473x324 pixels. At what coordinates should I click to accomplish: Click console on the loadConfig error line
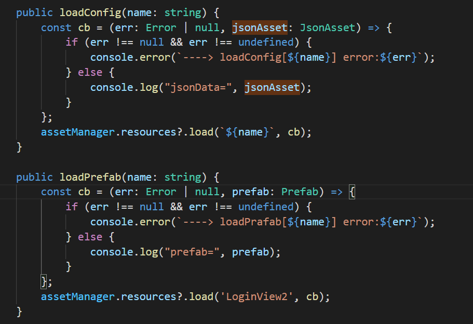[x=112, y=57]
